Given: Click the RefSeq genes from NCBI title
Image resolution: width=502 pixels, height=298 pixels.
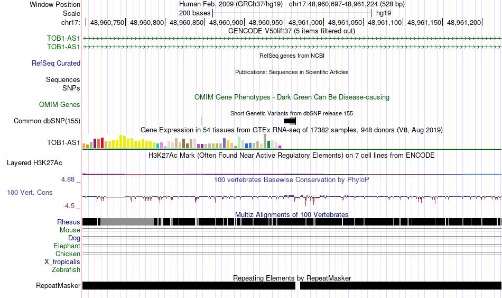Looking at the screenshot, I should (x=292, y=56).
